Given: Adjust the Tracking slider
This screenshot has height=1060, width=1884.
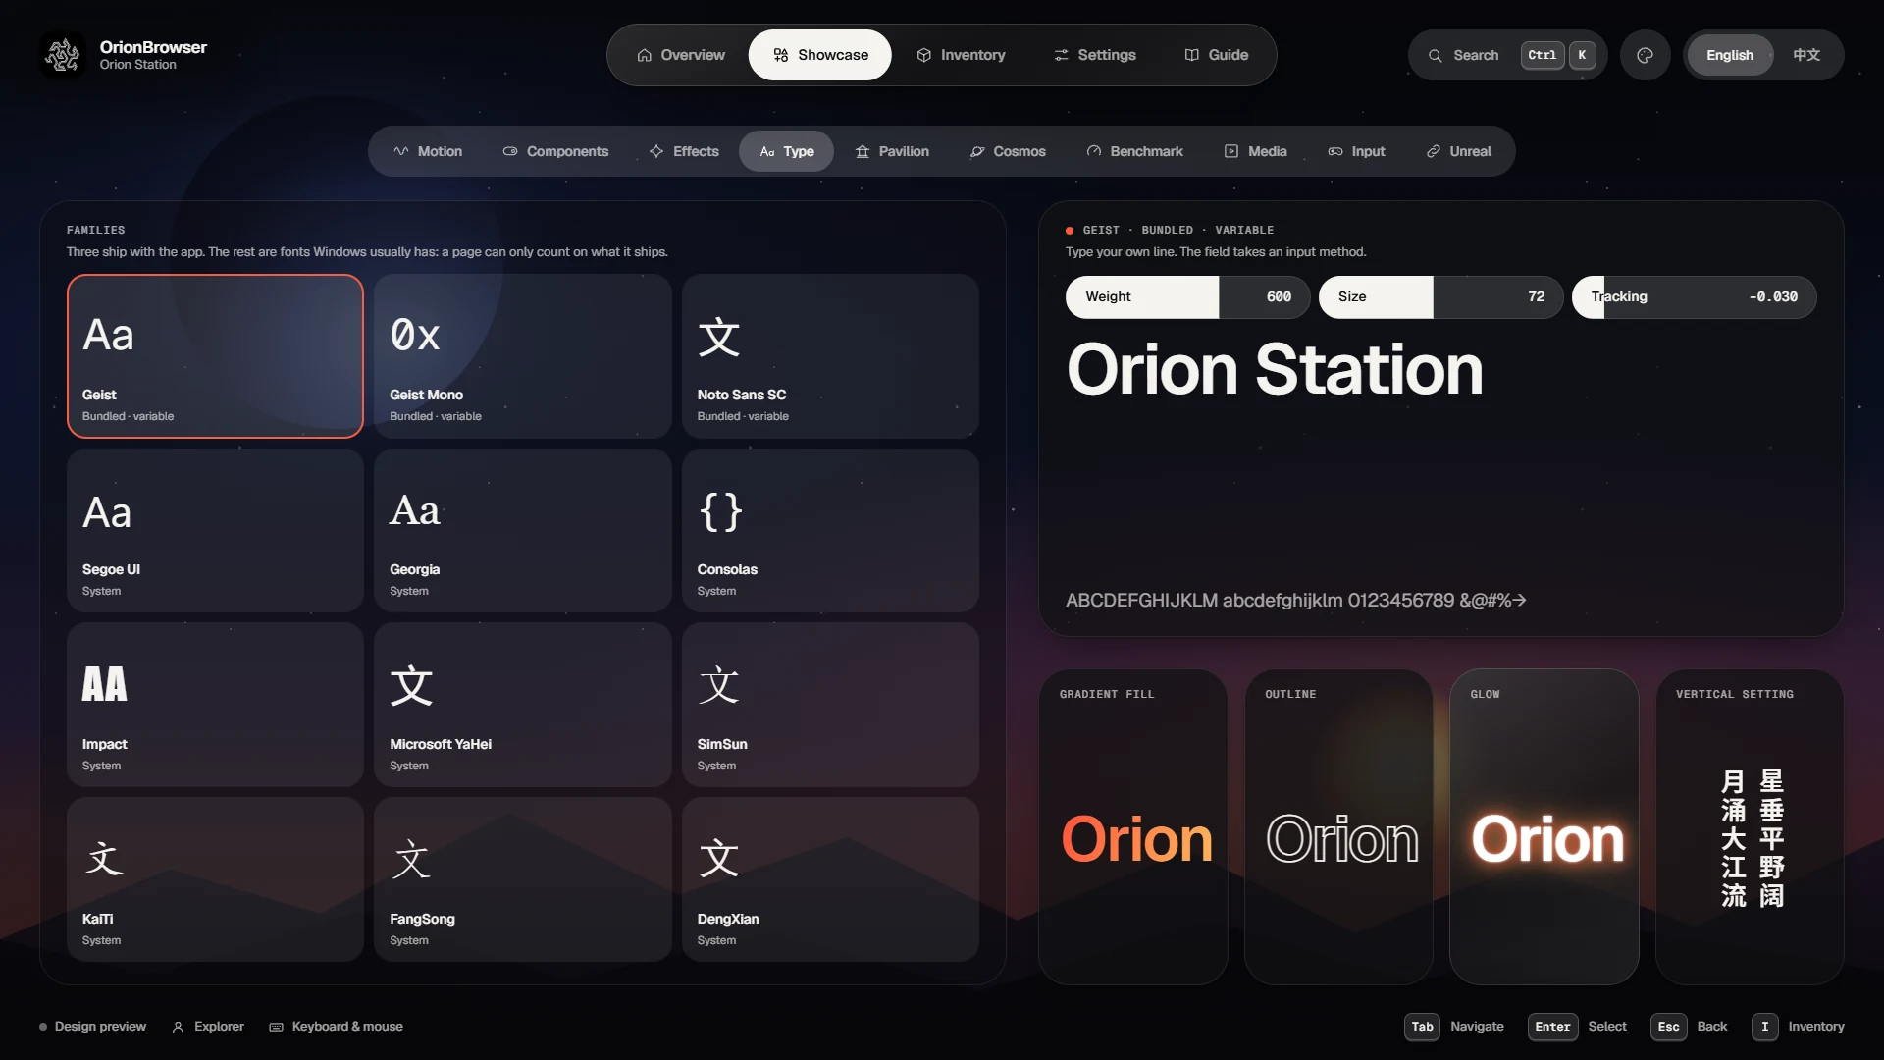Looking at the screenshot, I should 1694,296.
